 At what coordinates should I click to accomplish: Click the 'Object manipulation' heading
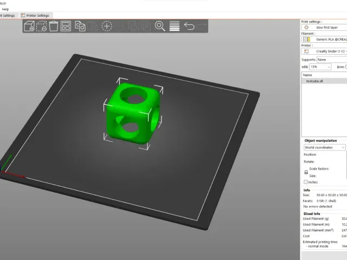[x=320, y=141]
